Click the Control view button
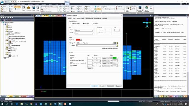Viewport: 189px width, 106px height. (17, 9)
